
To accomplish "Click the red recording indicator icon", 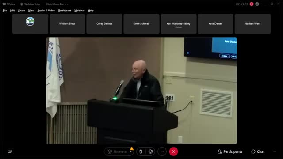I will click(x=252, y=4).
